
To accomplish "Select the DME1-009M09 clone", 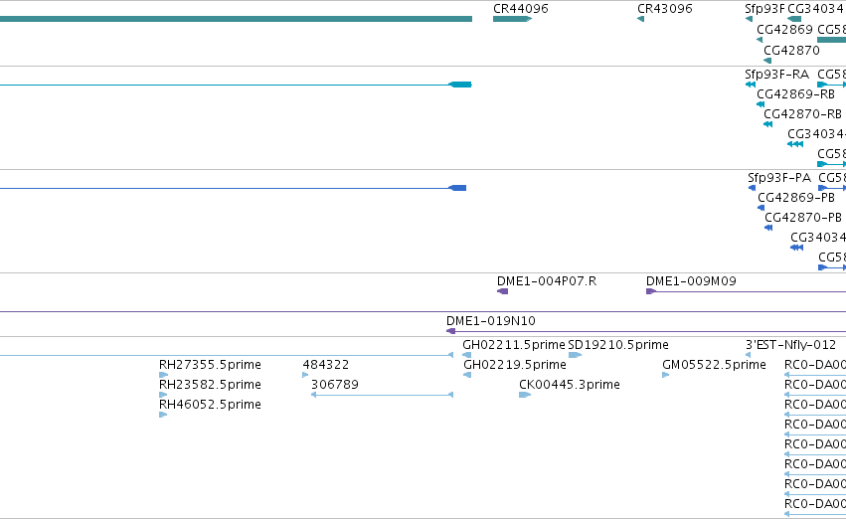I will click(x=747, y=292).
